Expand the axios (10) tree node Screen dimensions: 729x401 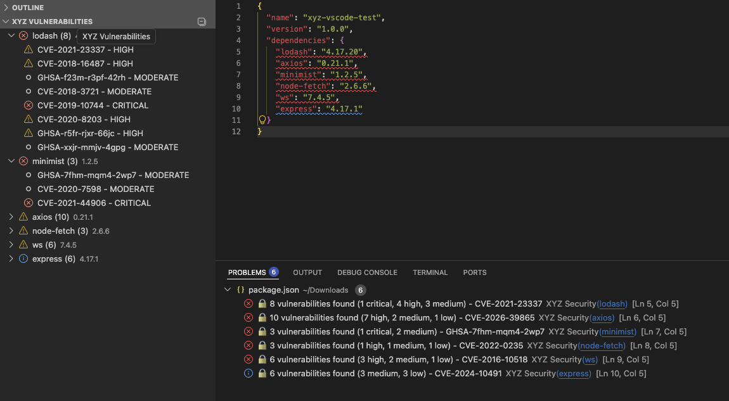point(11,217)
